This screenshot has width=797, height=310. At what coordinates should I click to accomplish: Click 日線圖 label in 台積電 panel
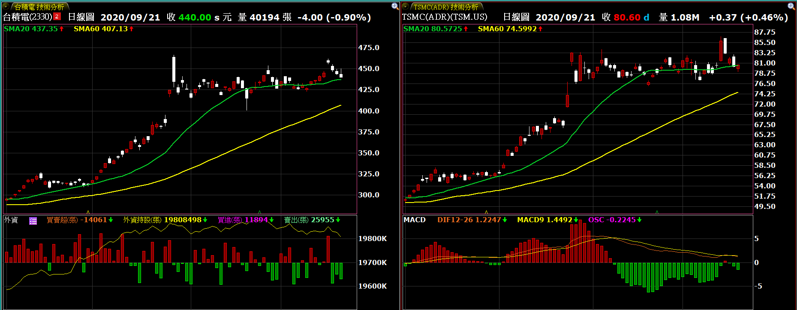[81, 17]
